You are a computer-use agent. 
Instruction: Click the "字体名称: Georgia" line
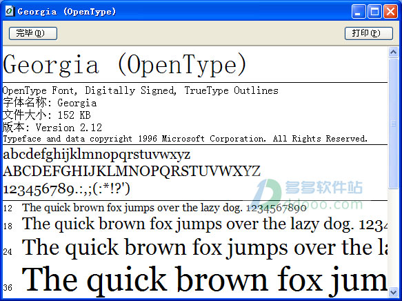point(50,103)
